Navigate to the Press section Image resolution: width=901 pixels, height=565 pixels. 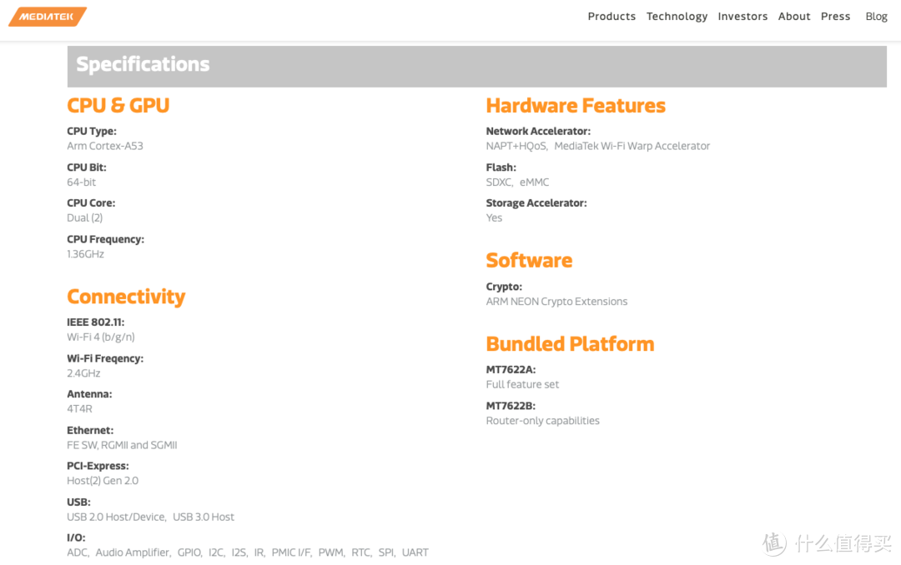tap(835, 17)
